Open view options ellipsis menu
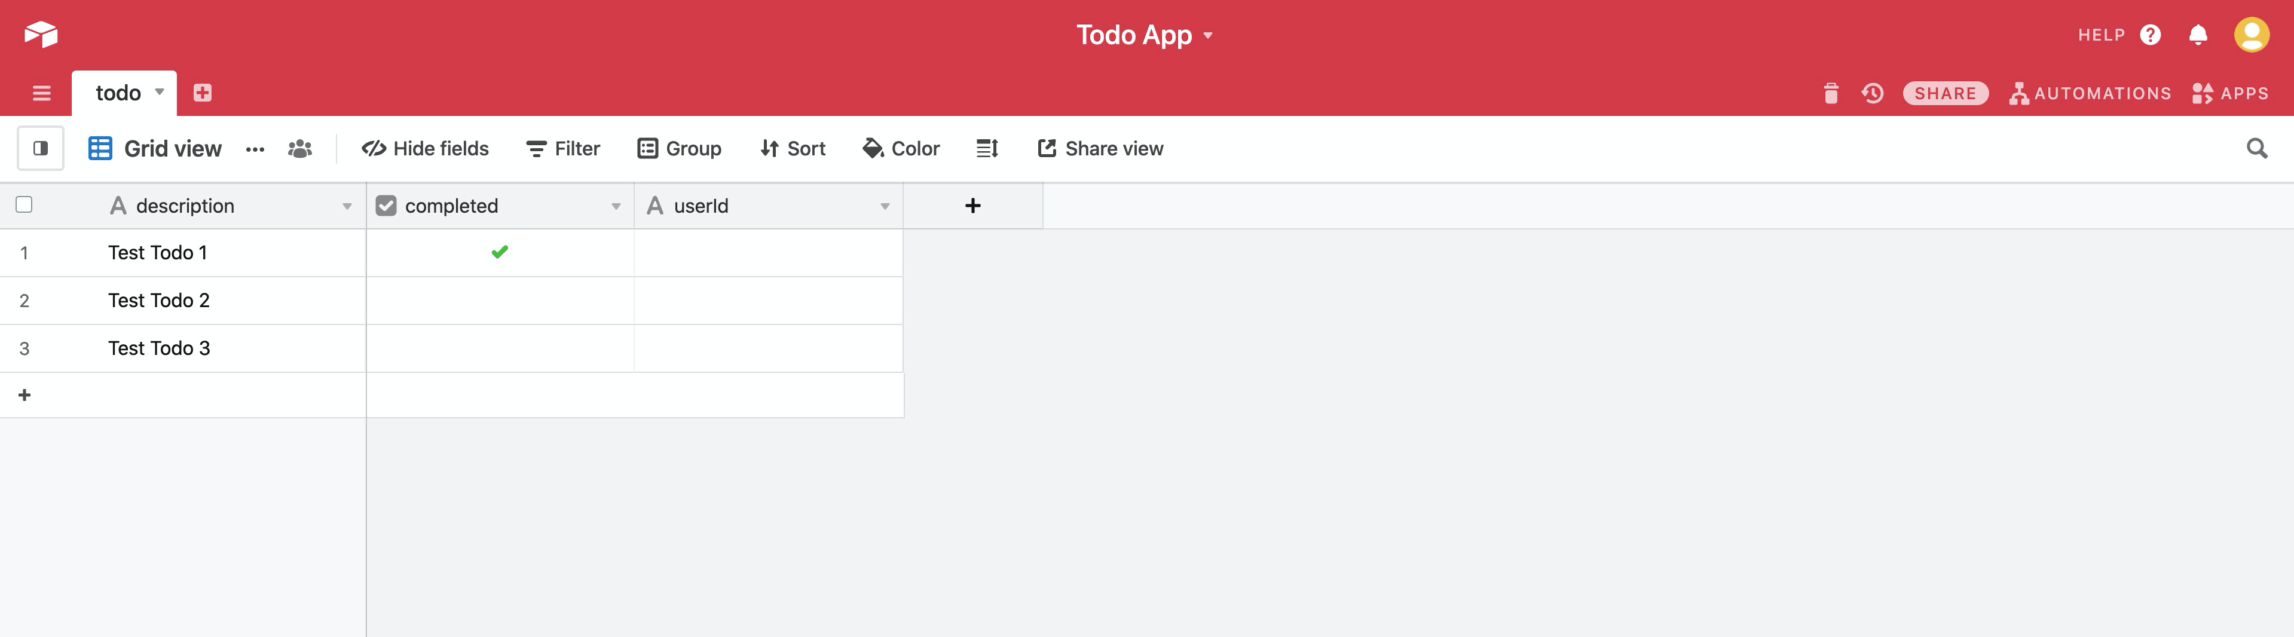The height and width of the screenshot is (637, 2294). [255, 149]
